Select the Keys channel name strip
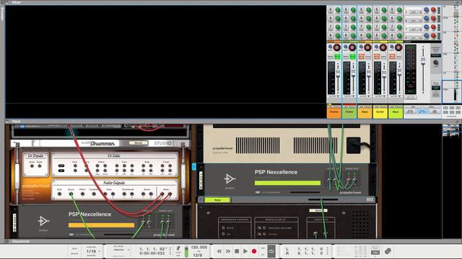Screen dimensions: 462x259 click(396, 113)
